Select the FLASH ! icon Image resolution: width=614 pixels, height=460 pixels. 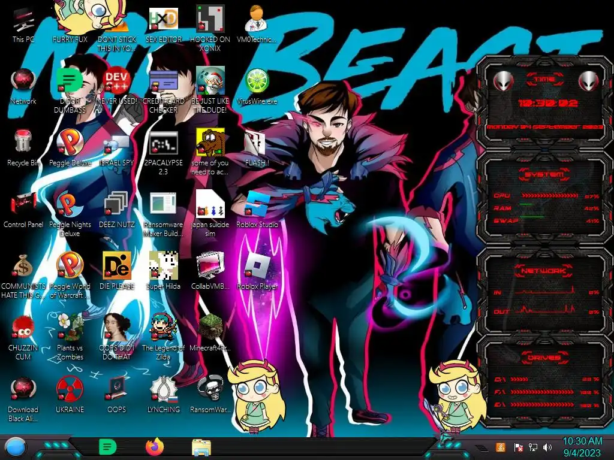257,149
